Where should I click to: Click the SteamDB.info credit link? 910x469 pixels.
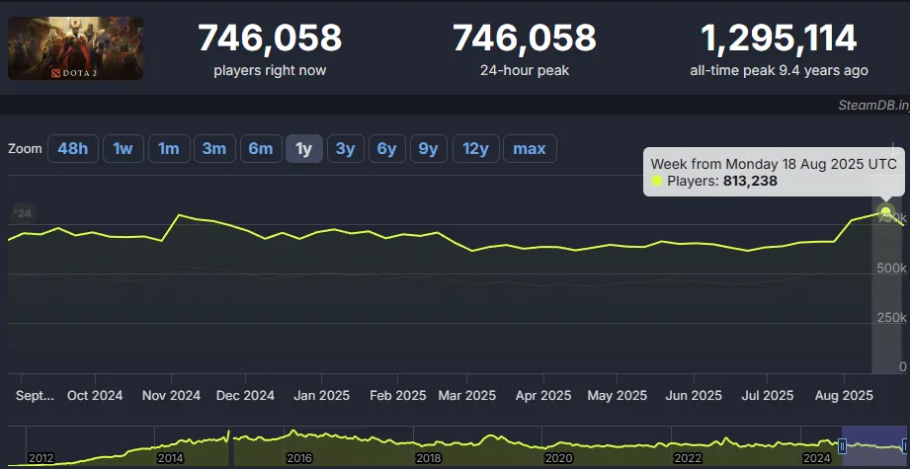pyautogui.click(x=870, y=106)
